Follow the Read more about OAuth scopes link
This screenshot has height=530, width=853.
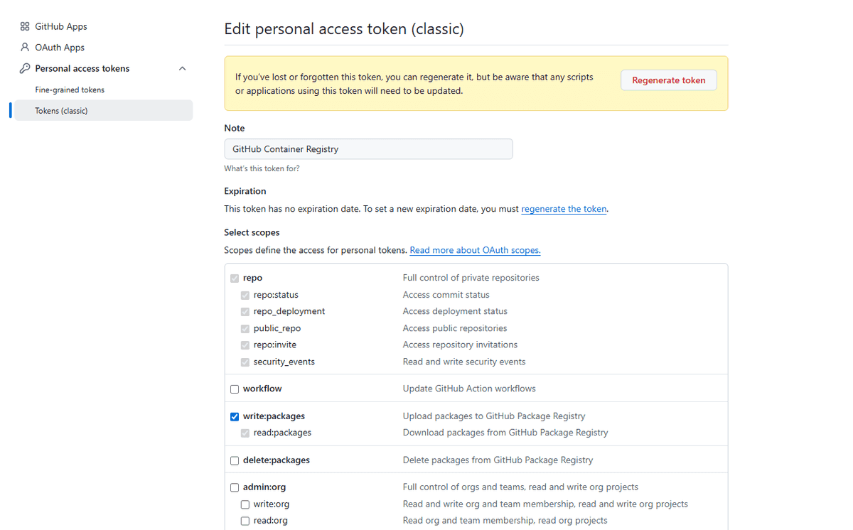[x=475, y=250]
